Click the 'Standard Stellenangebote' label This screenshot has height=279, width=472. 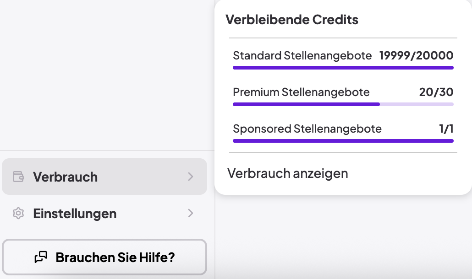coord(302,56)
